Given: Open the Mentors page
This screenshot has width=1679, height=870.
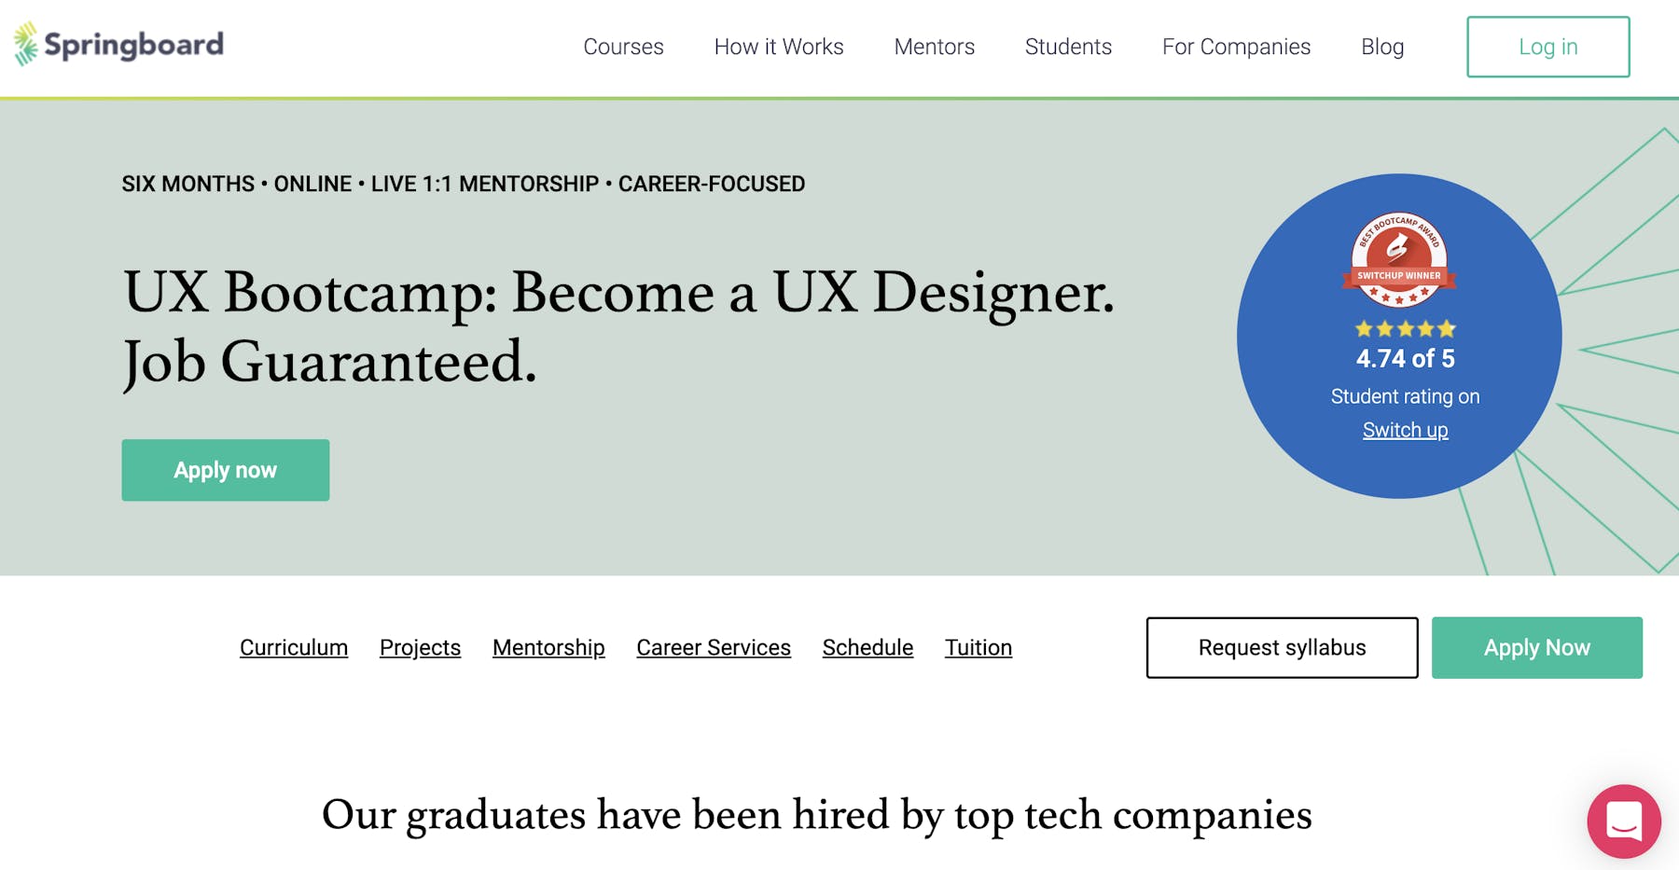Looking at the screenshot, I should 934,47.
